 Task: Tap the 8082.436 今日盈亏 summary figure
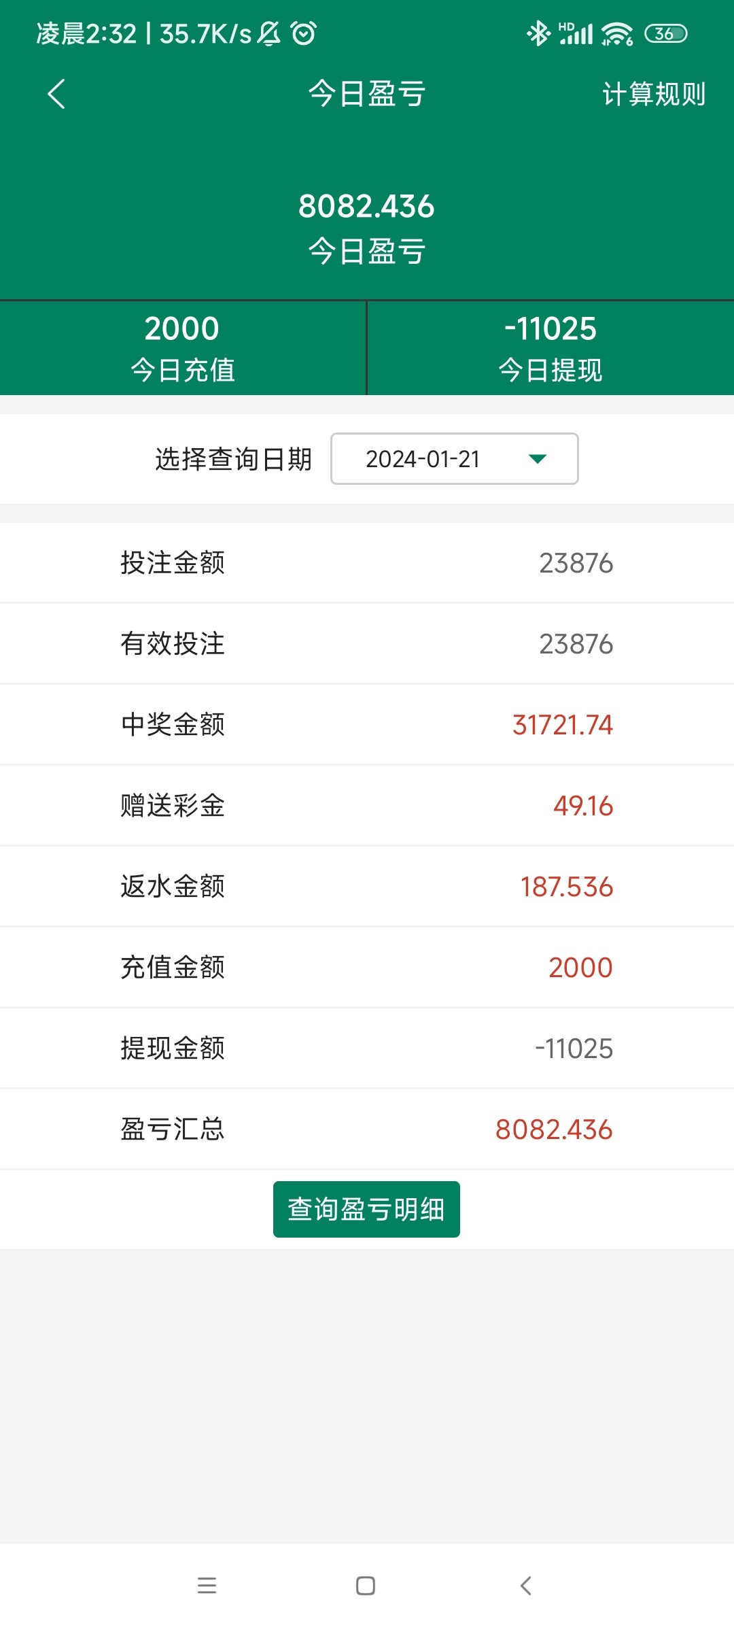(x=366, y=206)
